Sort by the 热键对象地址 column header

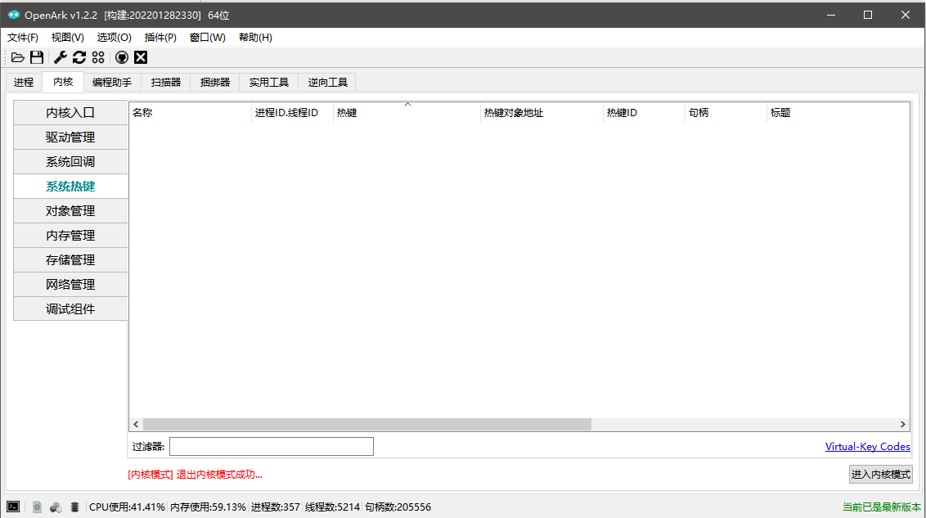(x=542, y=112)
